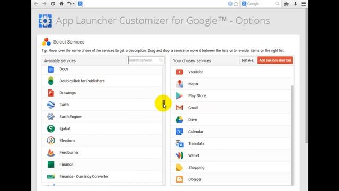Click the YouTube text label
Viewport: 339px width, 191px height.
coord(195,72)
